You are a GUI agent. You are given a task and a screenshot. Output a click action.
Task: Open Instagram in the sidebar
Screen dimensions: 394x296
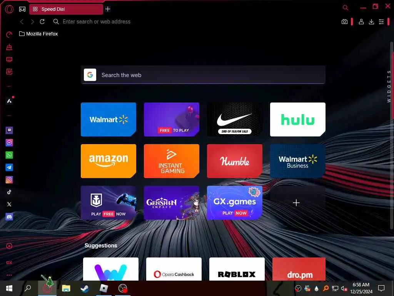pos(9,180)
